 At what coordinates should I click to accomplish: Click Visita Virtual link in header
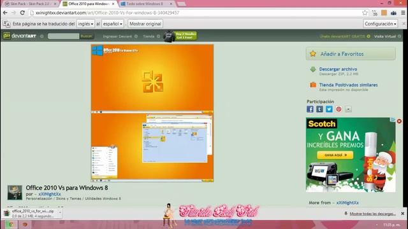pos(385,36)
